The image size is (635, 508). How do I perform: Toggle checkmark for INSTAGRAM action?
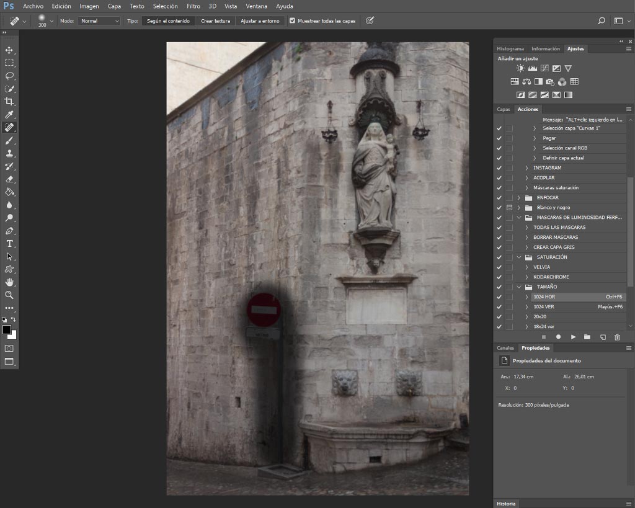499,168
